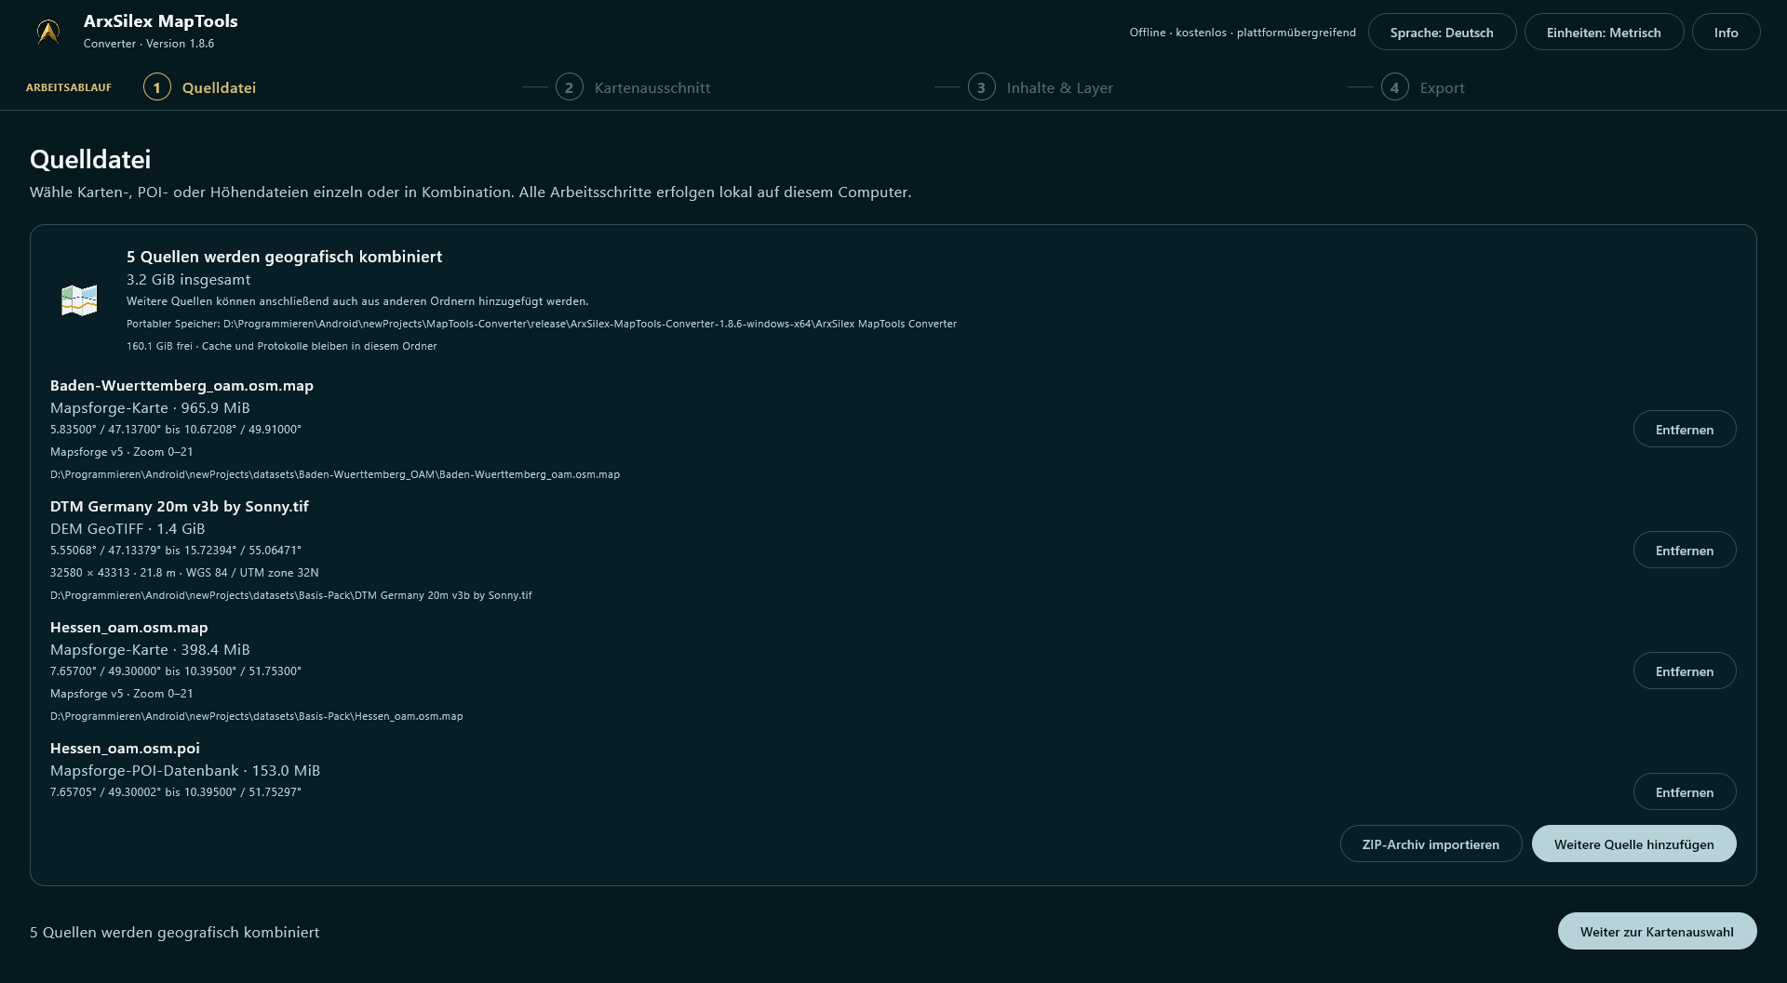Select the file name Baden-Wuerttemberg_oam.osm.map

point(181,386)
